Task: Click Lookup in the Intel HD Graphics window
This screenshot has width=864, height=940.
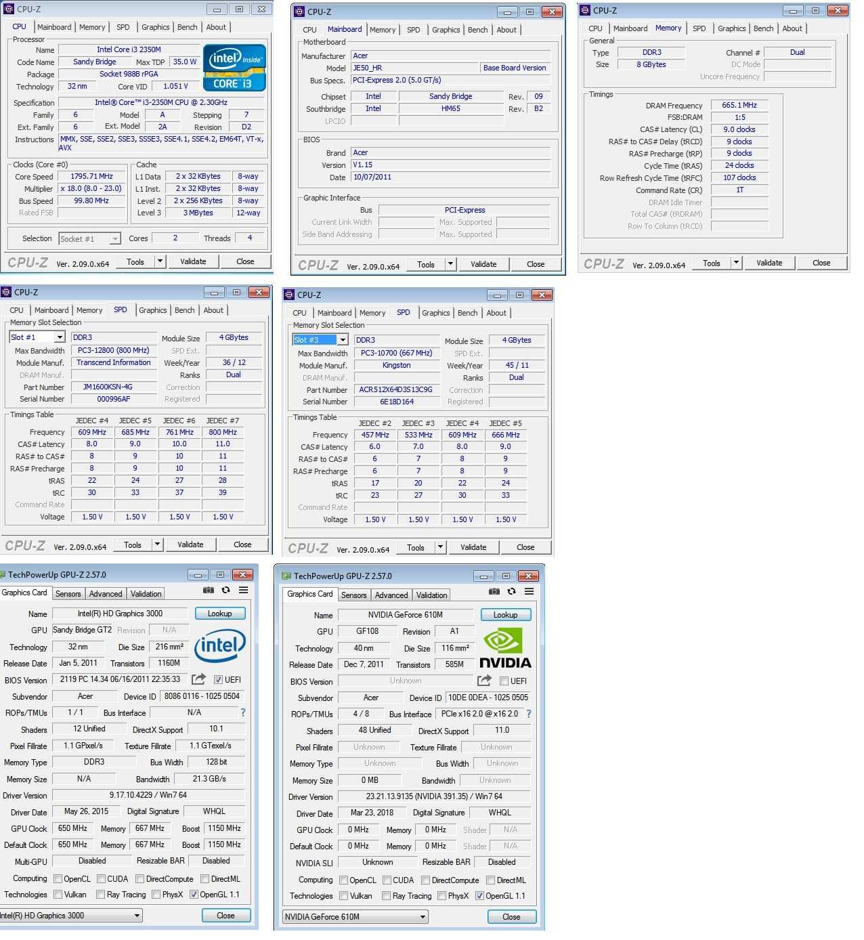Action: 220,614
